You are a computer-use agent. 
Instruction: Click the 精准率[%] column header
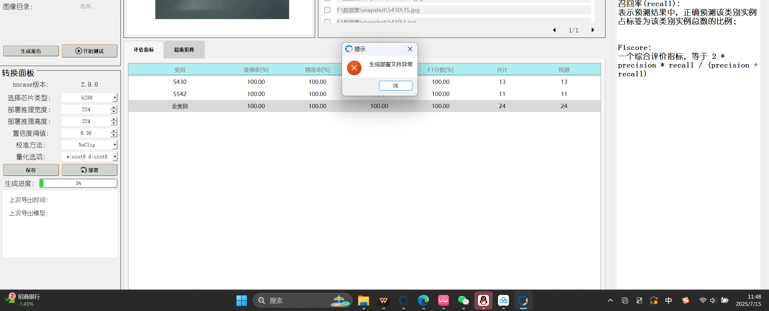click(x=317, y=70)
